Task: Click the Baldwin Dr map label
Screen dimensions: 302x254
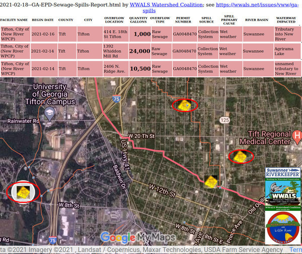Action: coord(119,177)
